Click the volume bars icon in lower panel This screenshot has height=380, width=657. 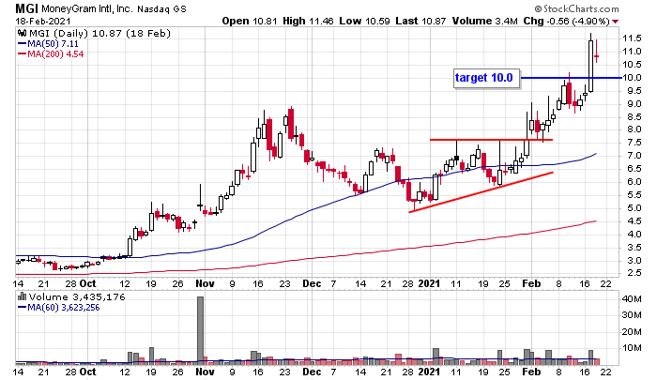[x=22, y=297]
